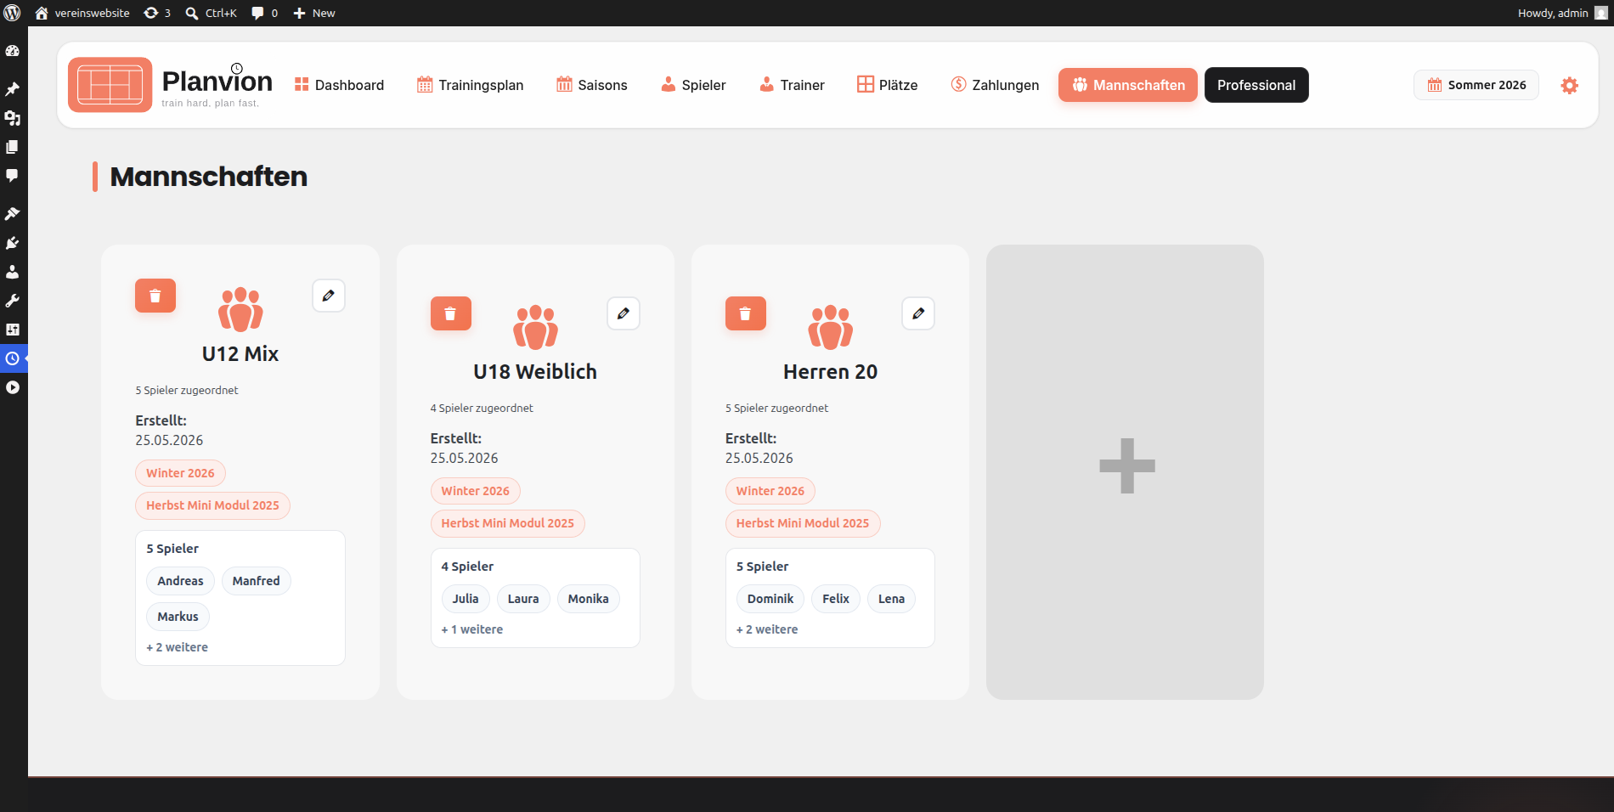Show +1 weitere players of U18 Weiblich
This screenshot has width=1614, height=812.
point(472,629)
